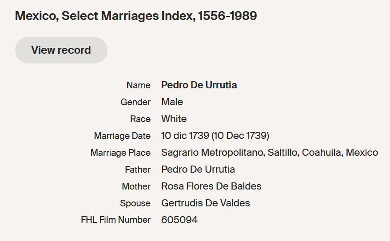The image size is (390, 241).
Task: Click the Father field label
Action: coord(138,170)
